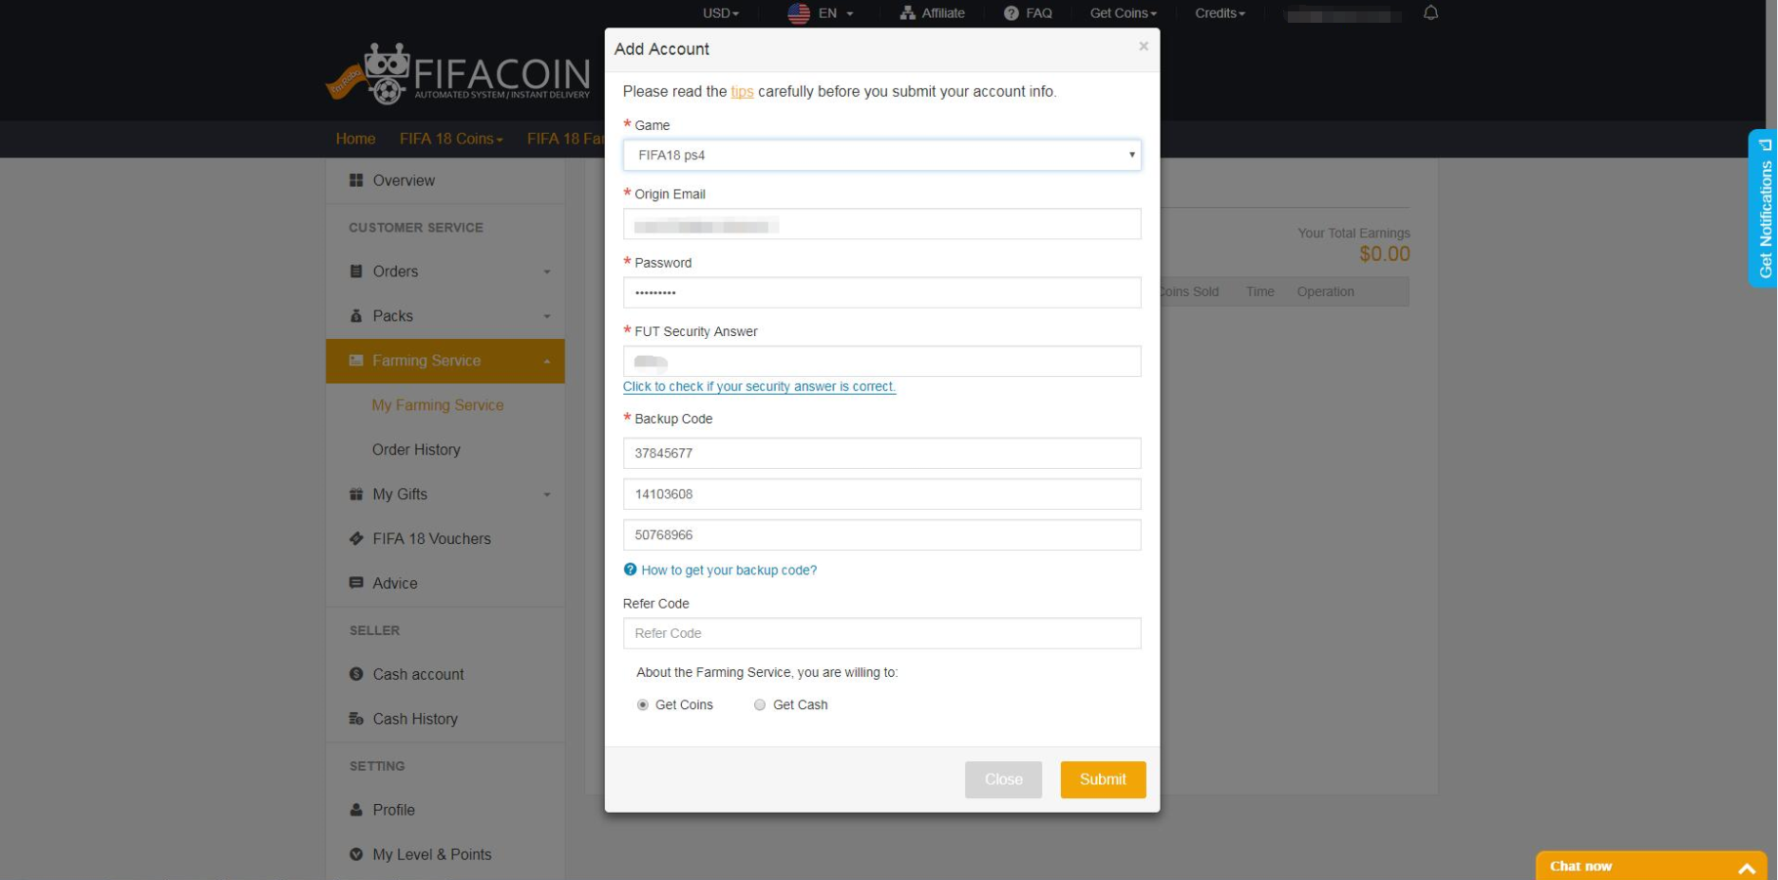Click the FUT Security Answer field
1778x880 pixels.
click(881, 361)
